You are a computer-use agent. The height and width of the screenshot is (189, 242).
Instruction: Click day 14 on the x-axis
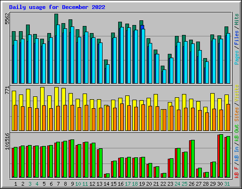(106, 184)
